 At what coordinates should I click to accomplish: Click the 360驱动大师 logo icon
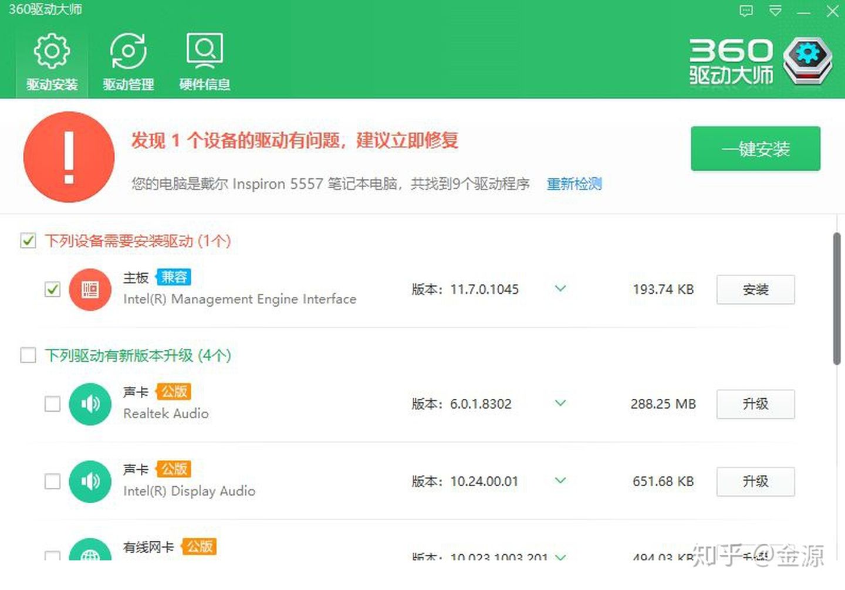(x=809, y=60)
